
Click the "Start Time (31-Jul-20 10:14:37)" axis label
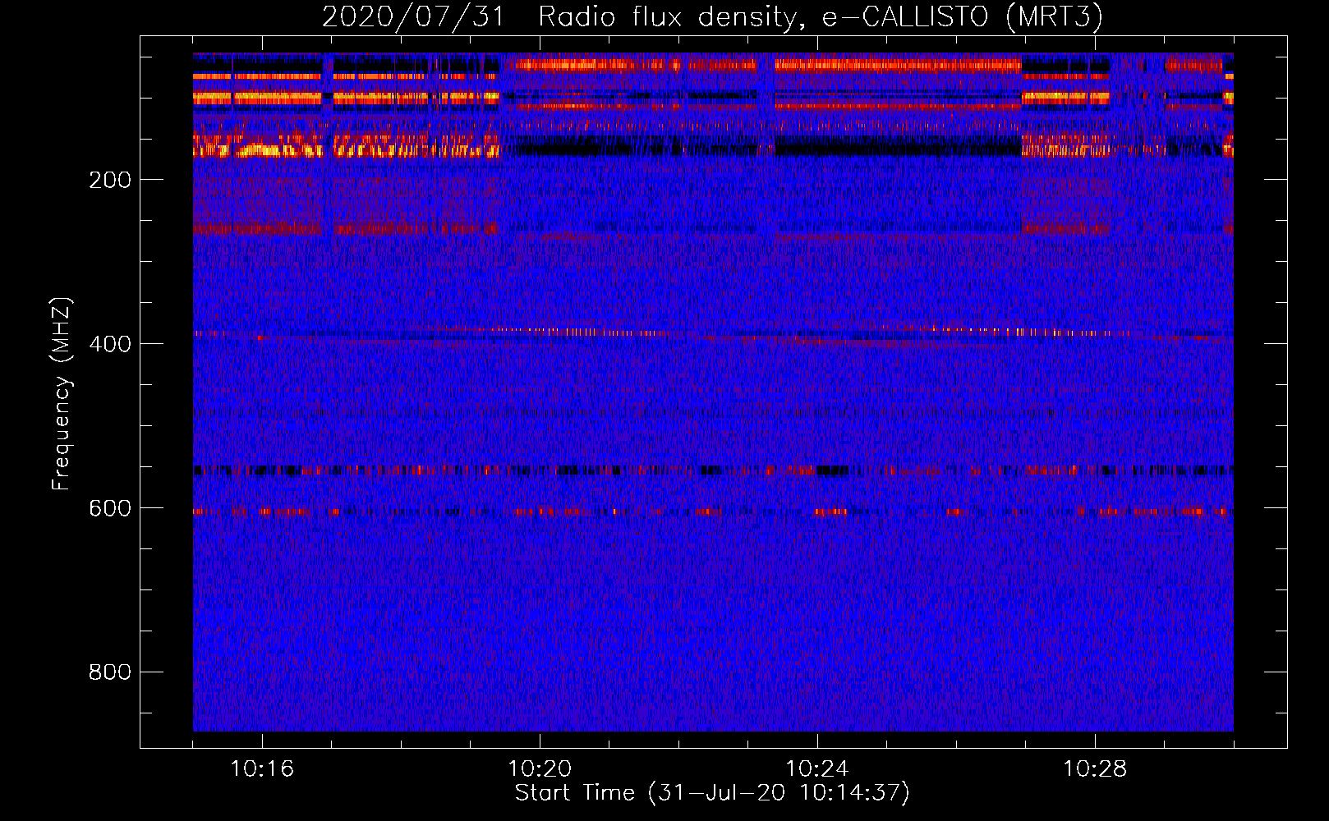pyautogui.click(x=712, y=793)
